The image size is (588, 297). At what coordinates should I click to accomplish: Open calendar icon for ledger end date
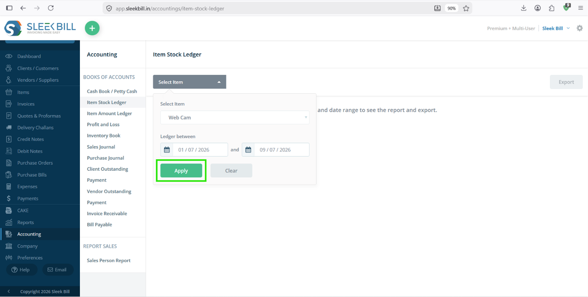pos(248,150)
